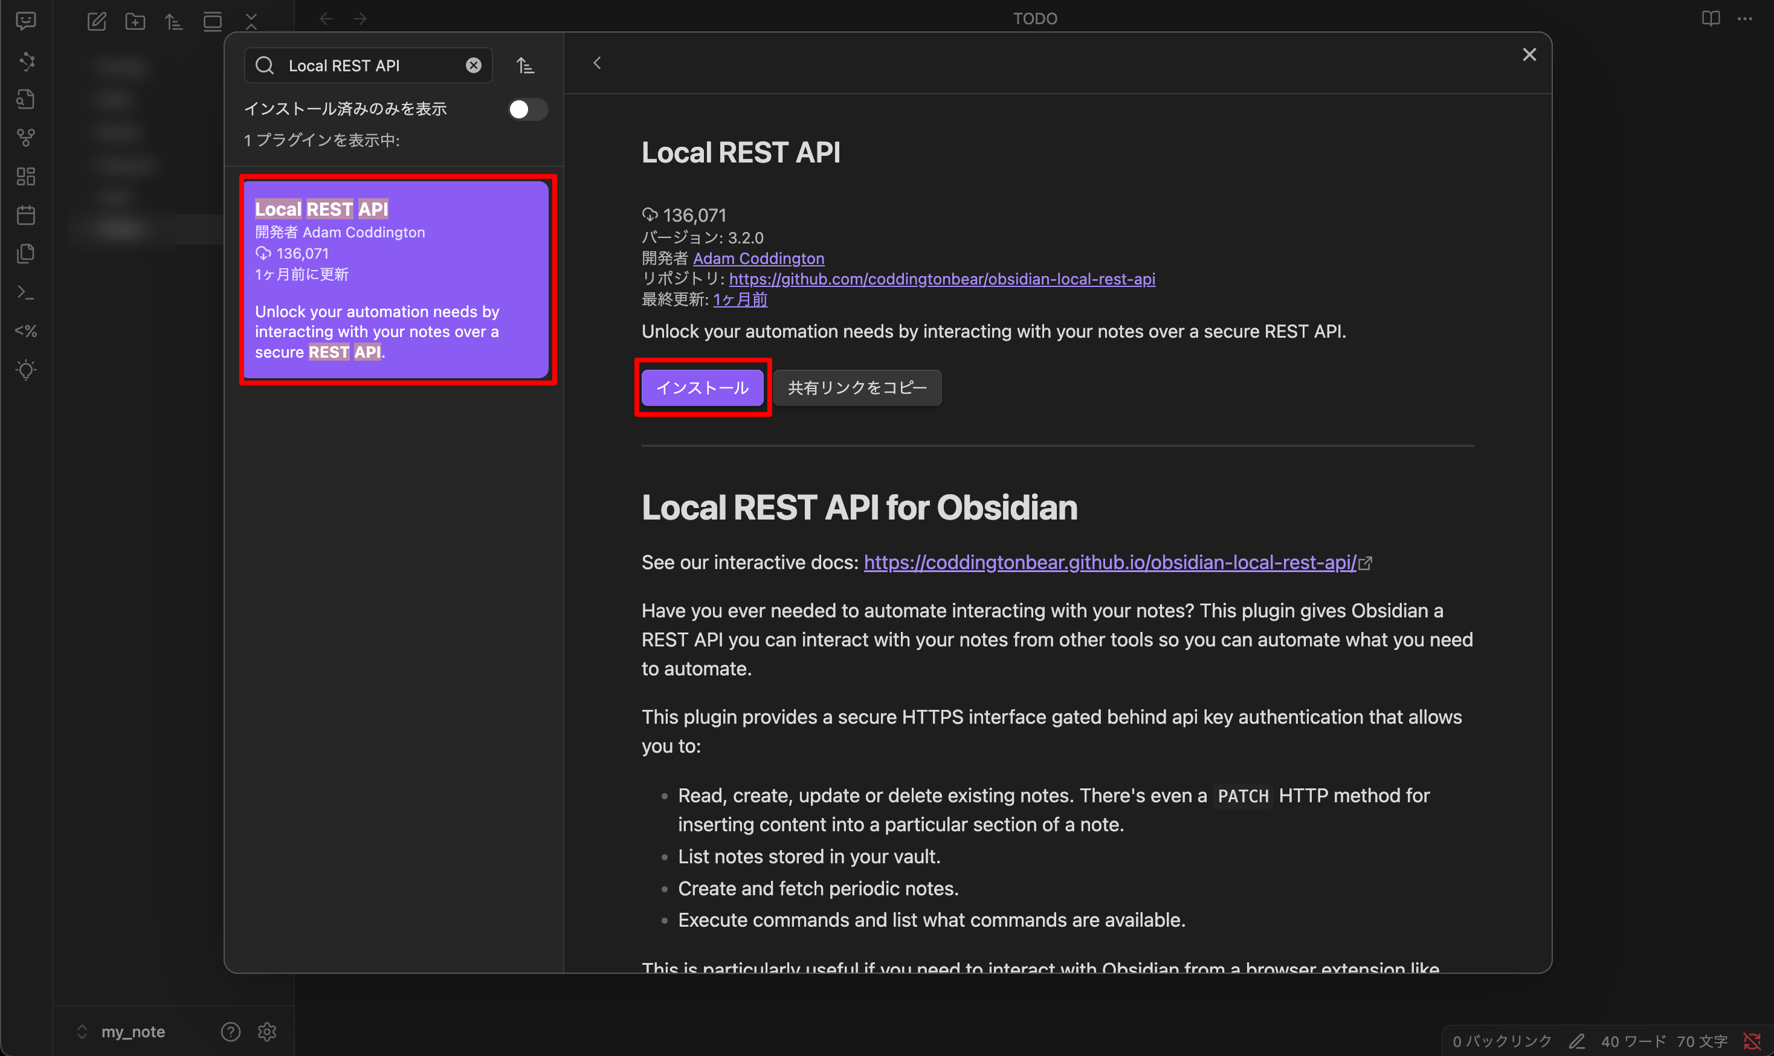Screen dimensions: 1774x1056
Task: Clear the plugin search field
Action: 473,65
